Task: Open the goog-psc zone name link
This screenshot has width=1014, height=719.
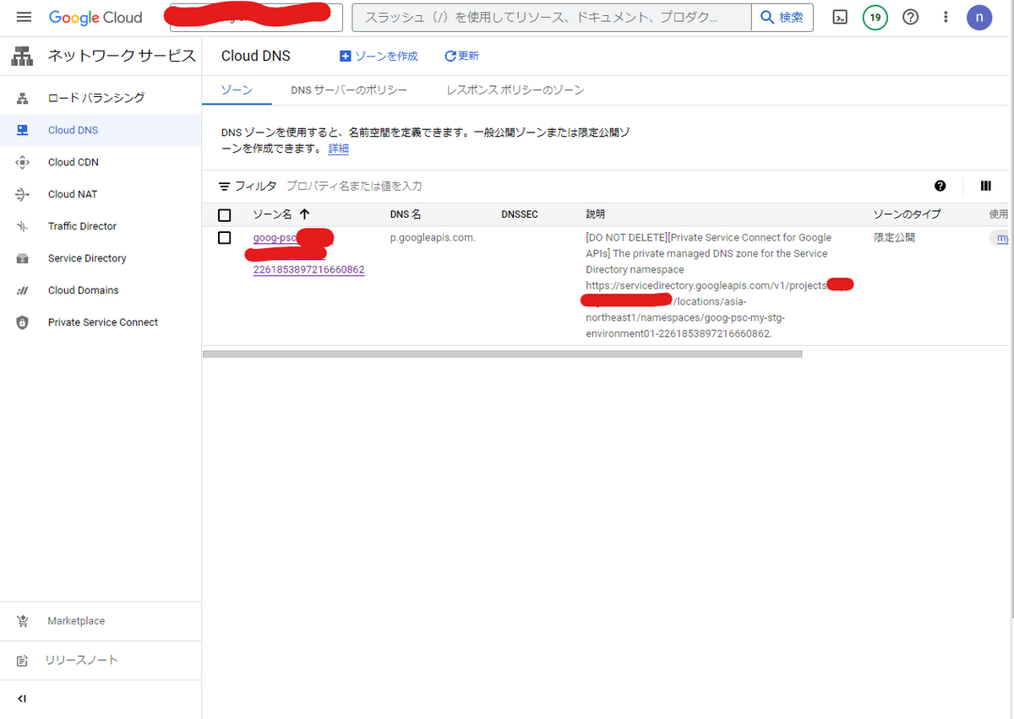Action: tap(308, 254)
